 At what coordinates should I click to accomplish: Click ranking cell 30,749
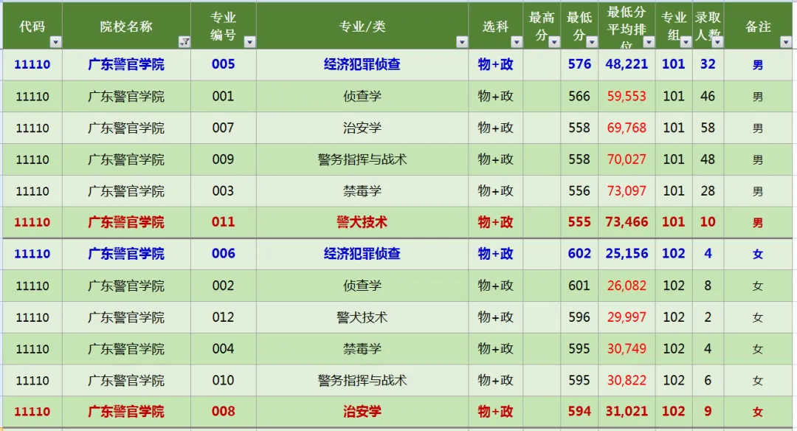627,349
